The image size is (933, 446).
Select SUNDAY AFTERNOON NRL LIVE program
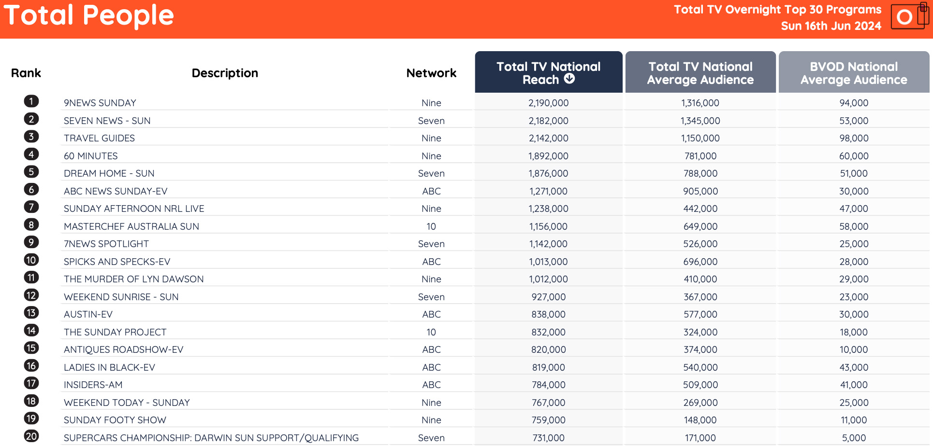tap(134, 209)
